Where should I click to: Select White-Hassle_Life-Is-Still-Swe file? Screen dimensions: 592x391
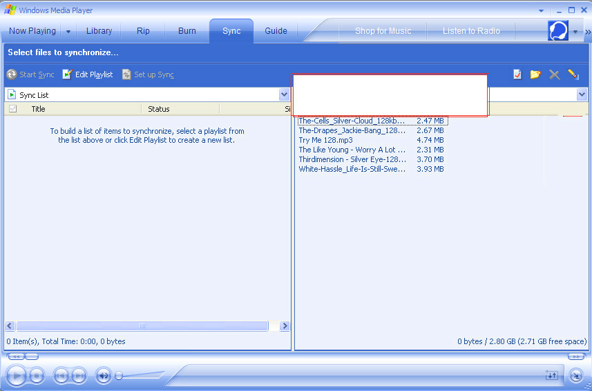click(352, 169)
